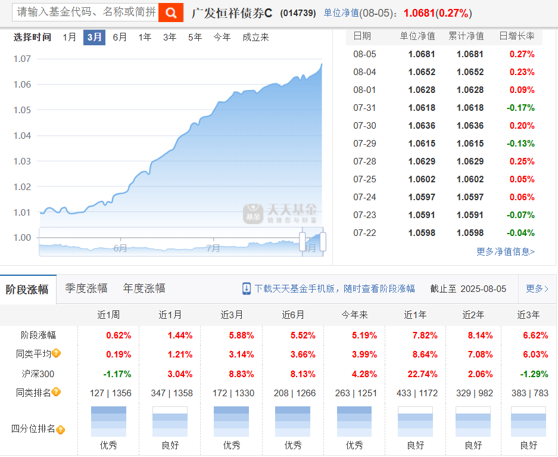Screen dimensions: 558x457
Task: Click the 近1周 stage return 0.62%
Action: click(119, 335)
